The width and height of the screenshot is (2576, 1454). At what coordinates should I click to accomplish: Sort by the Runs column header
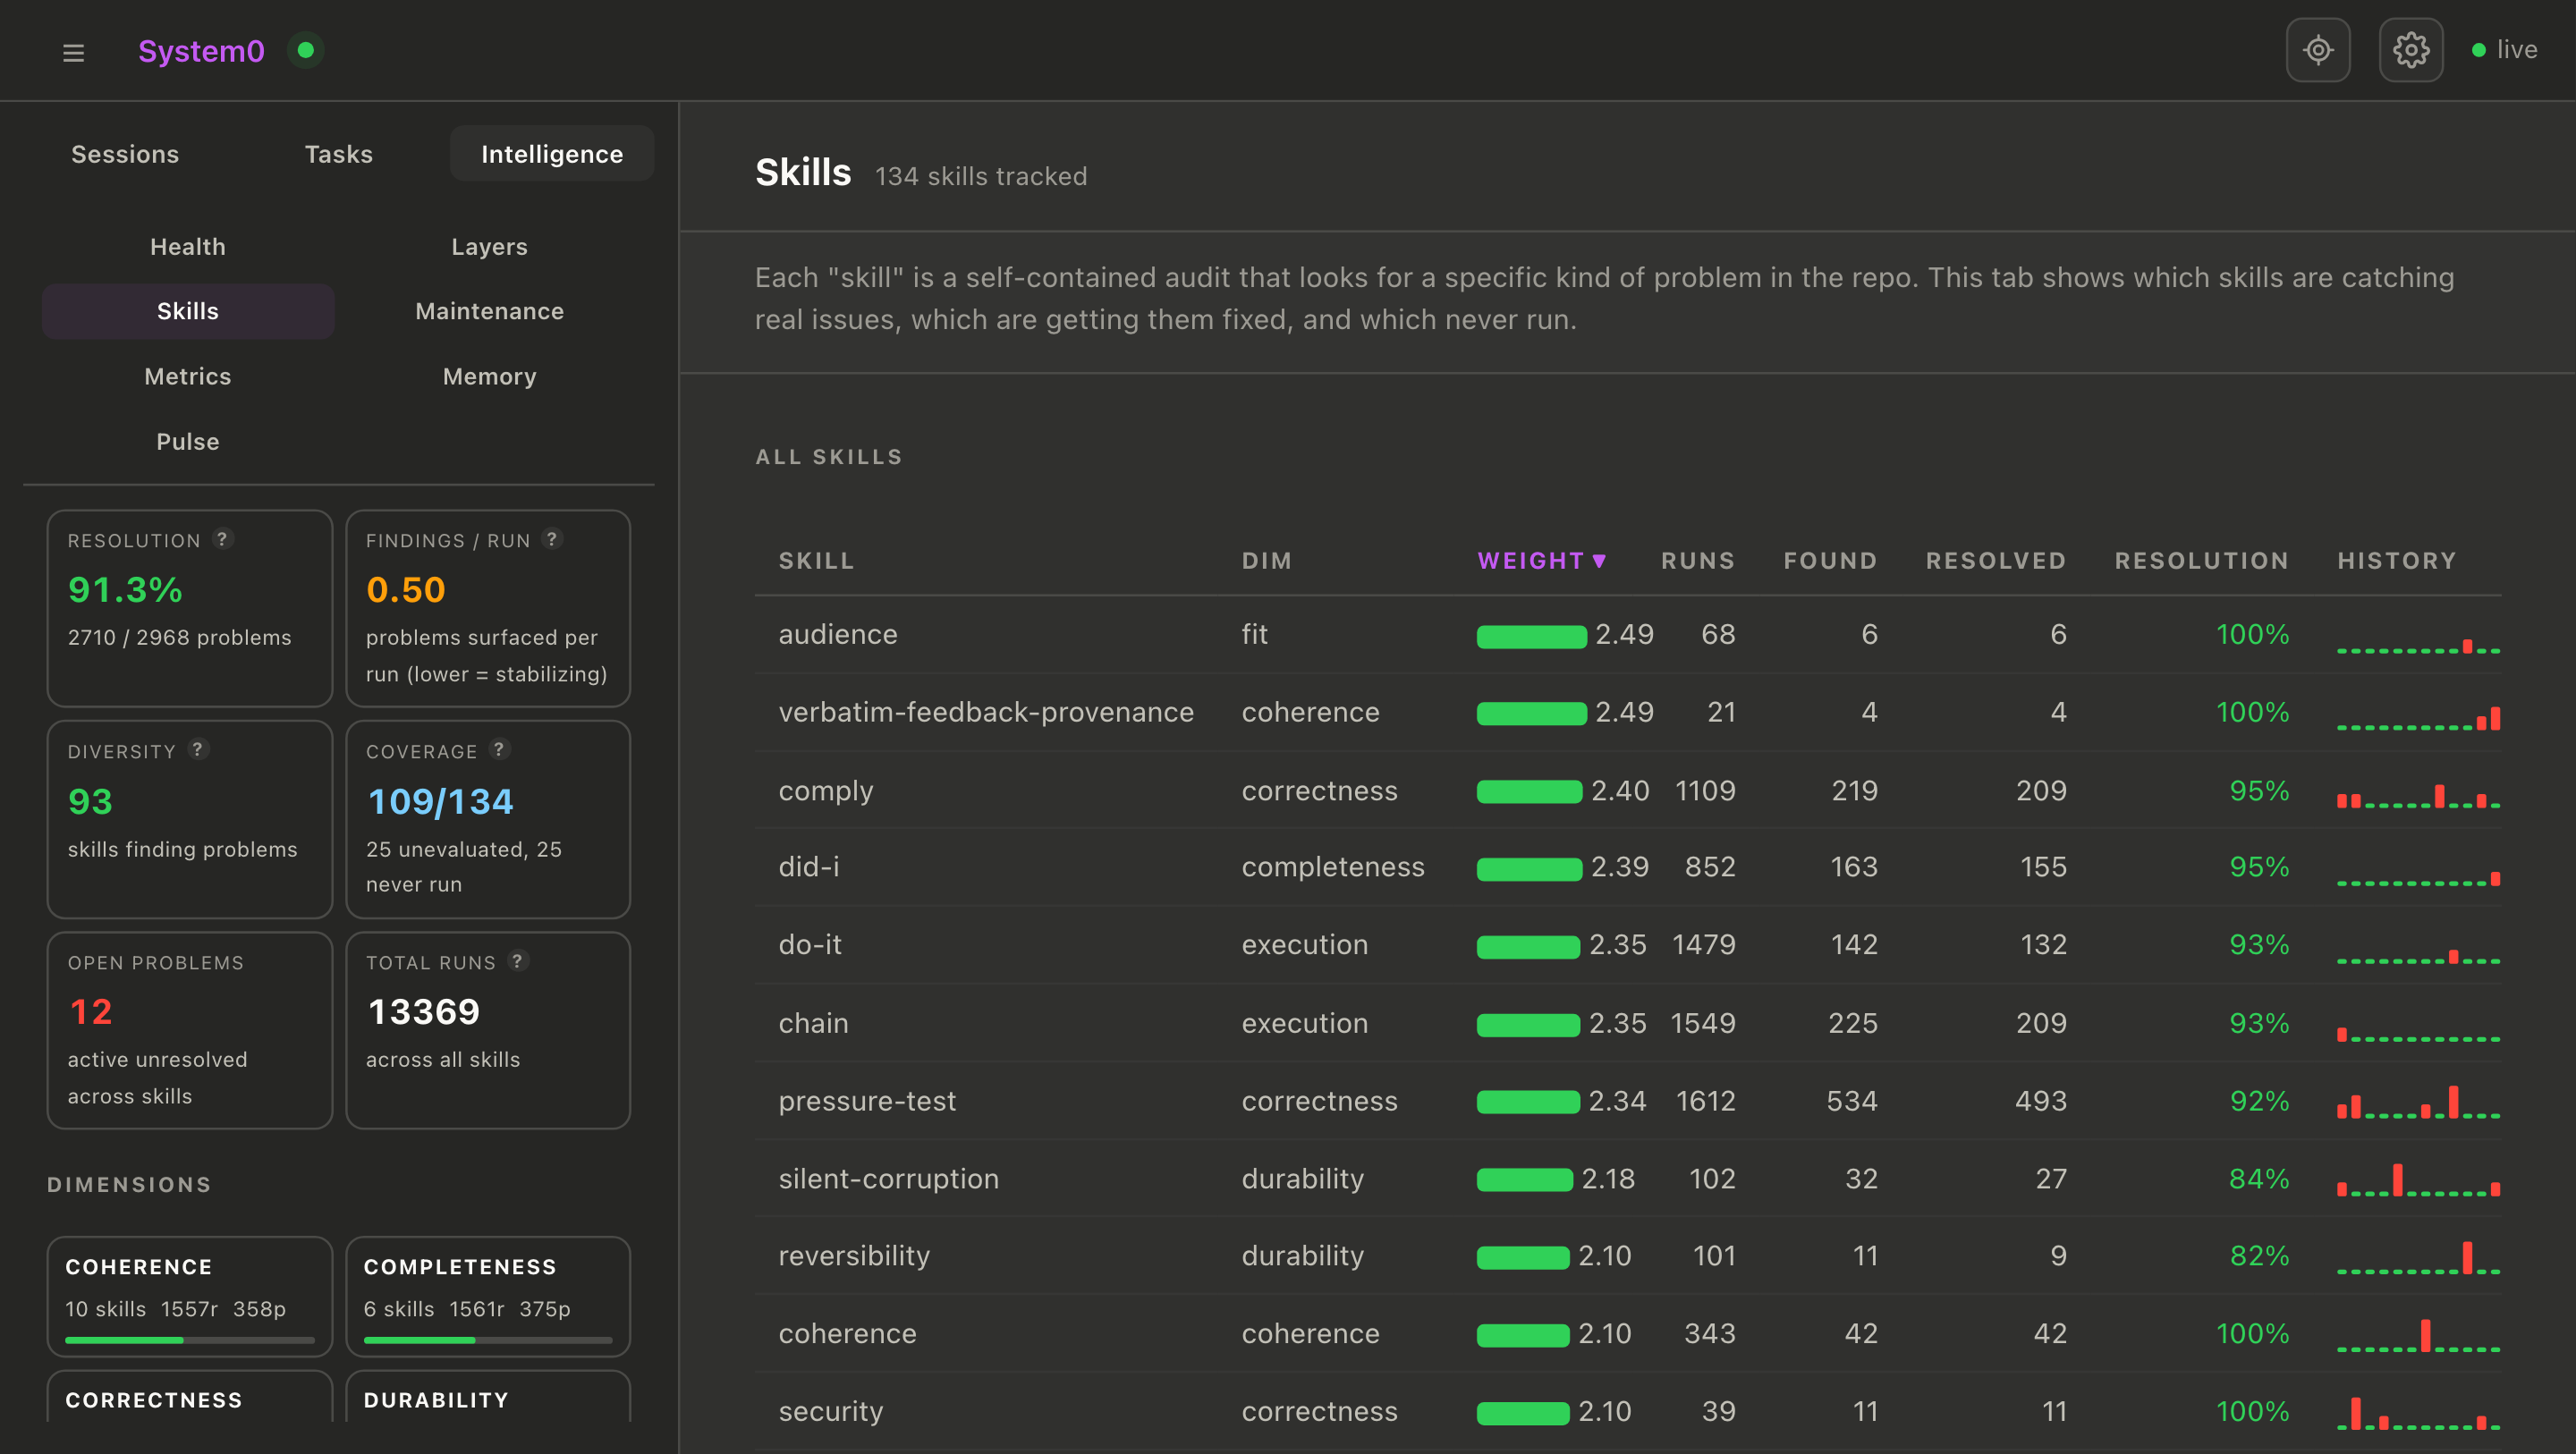(x=1697, y=561)
